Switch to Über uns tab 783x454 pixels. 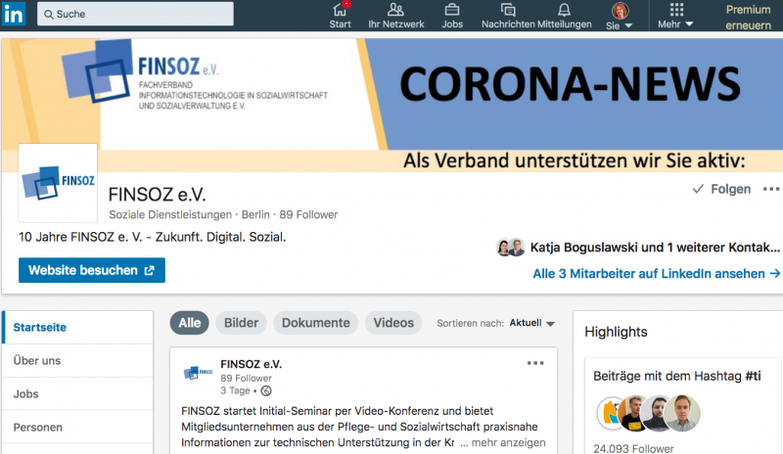point(37,360)
